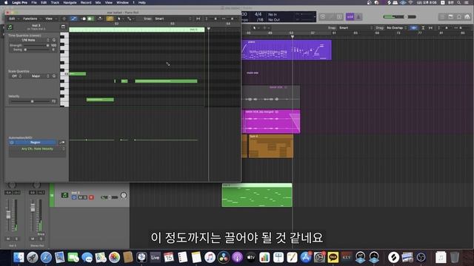This screenshot has width=474, height=266.
Task: Solo Stereo Out channel strip
Action: pos(41,239)
